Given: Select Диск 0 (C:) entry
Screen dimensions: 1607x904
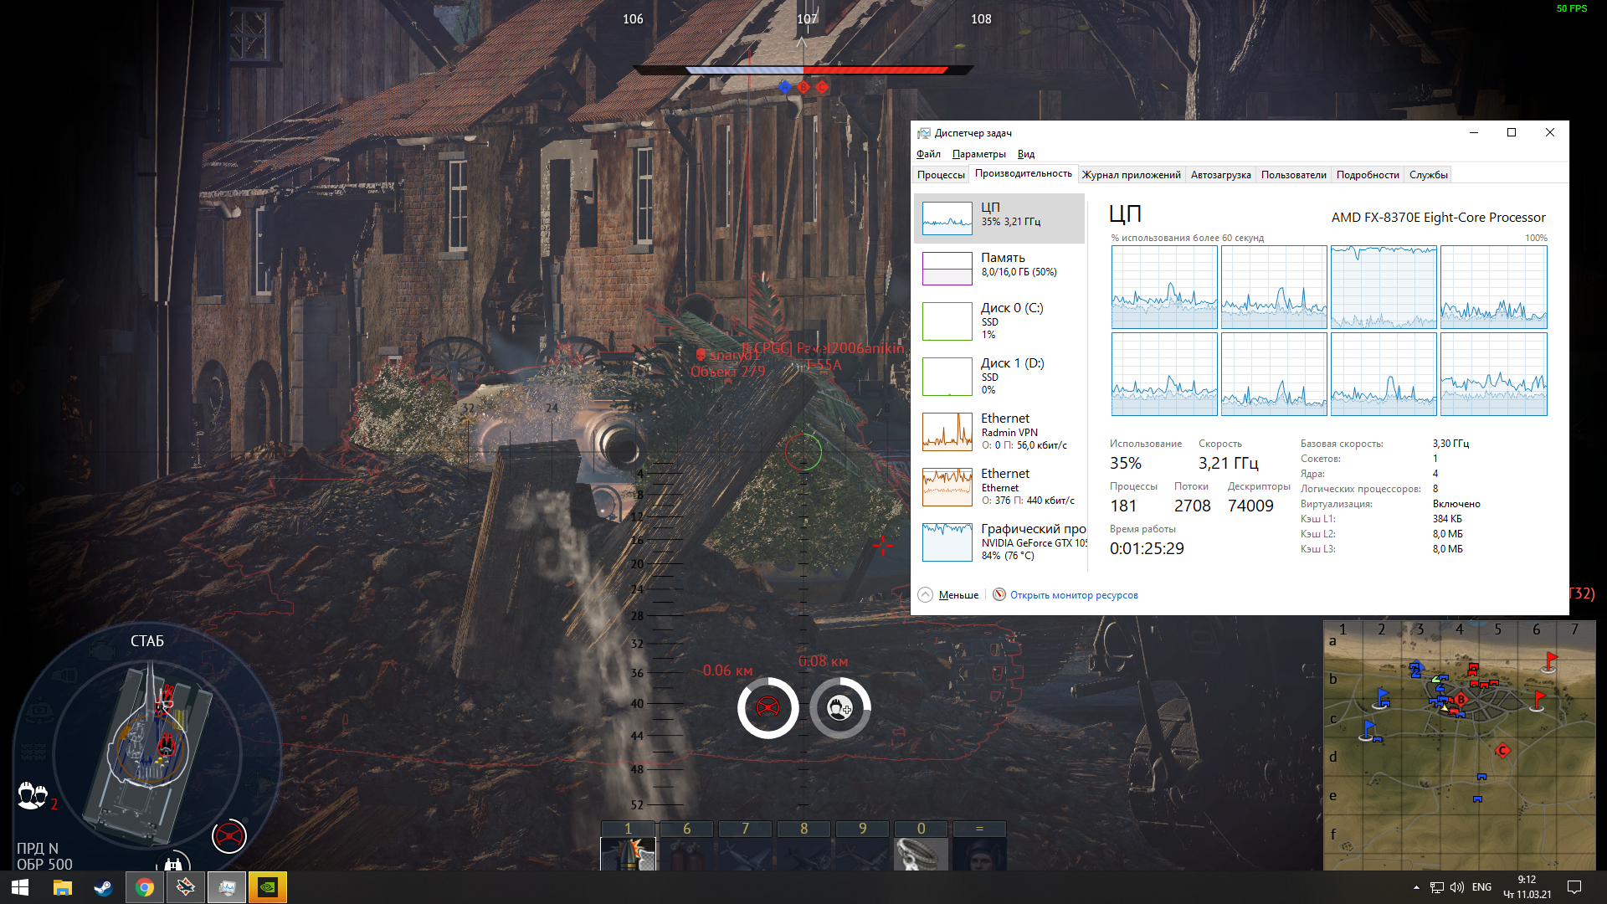Looking at the screenshot, I should [999, 321].
